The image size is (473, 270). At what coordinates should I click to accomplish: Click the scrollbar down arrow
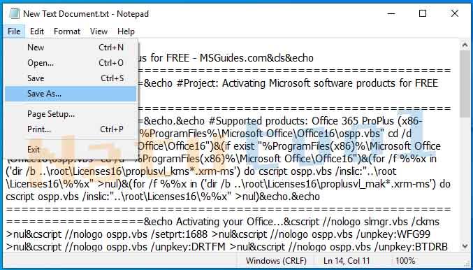tap(465, 246)
